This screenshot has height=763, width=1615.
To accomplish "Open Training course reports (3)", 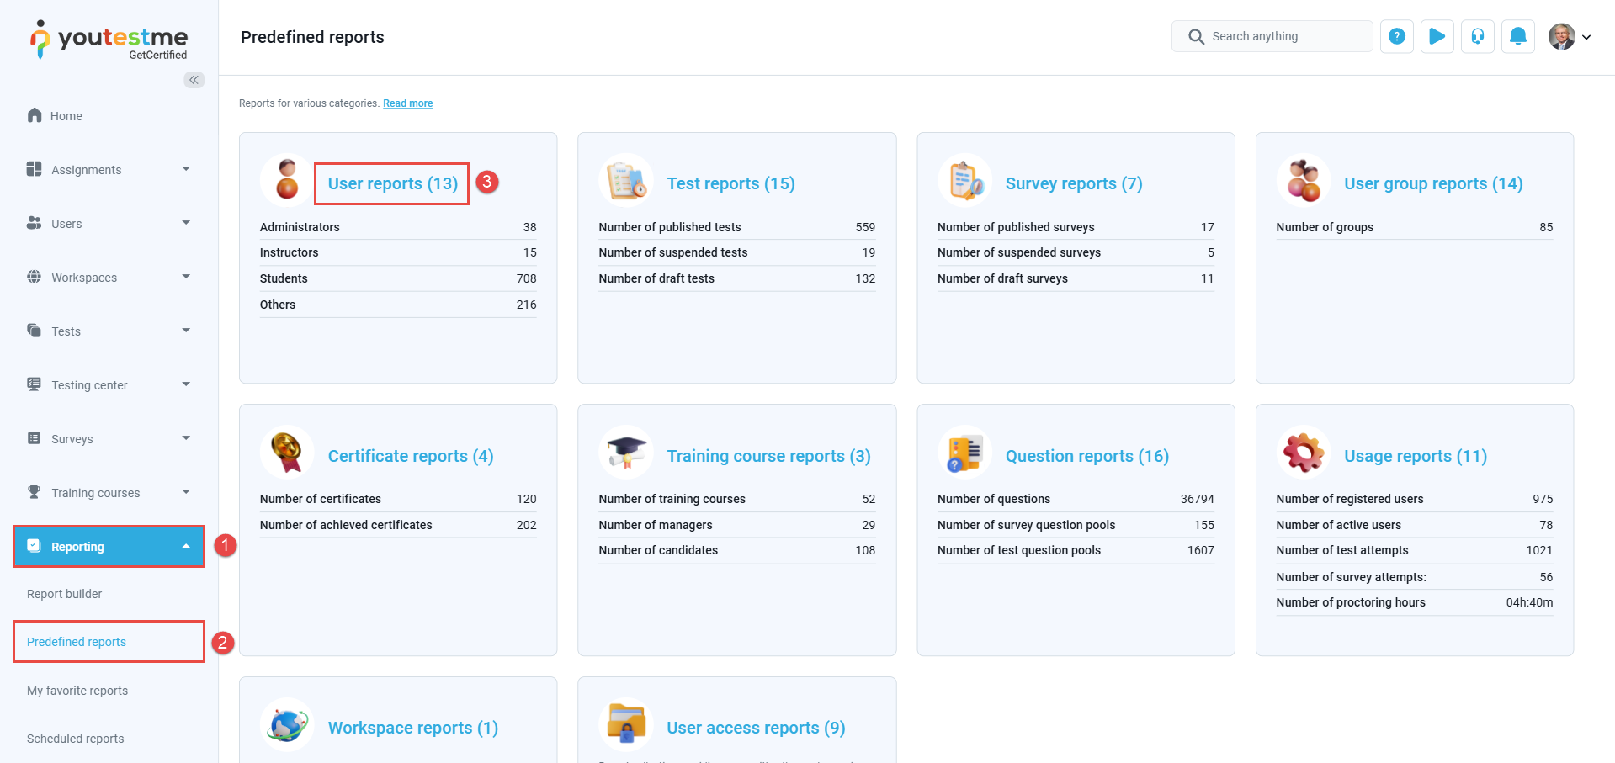I will pos(768,456).
